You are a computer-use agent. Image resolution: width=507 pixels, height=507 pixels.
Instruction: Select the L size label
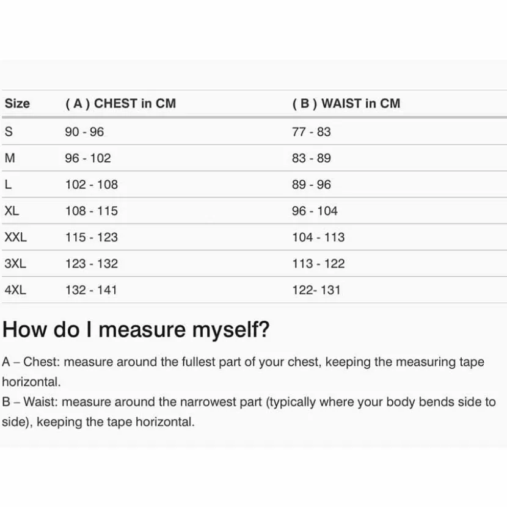8,184
